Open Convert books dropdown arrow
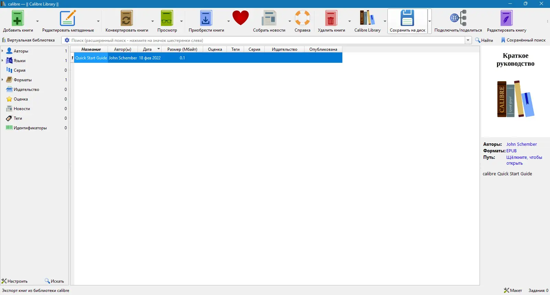 click(x=153, y=21)
